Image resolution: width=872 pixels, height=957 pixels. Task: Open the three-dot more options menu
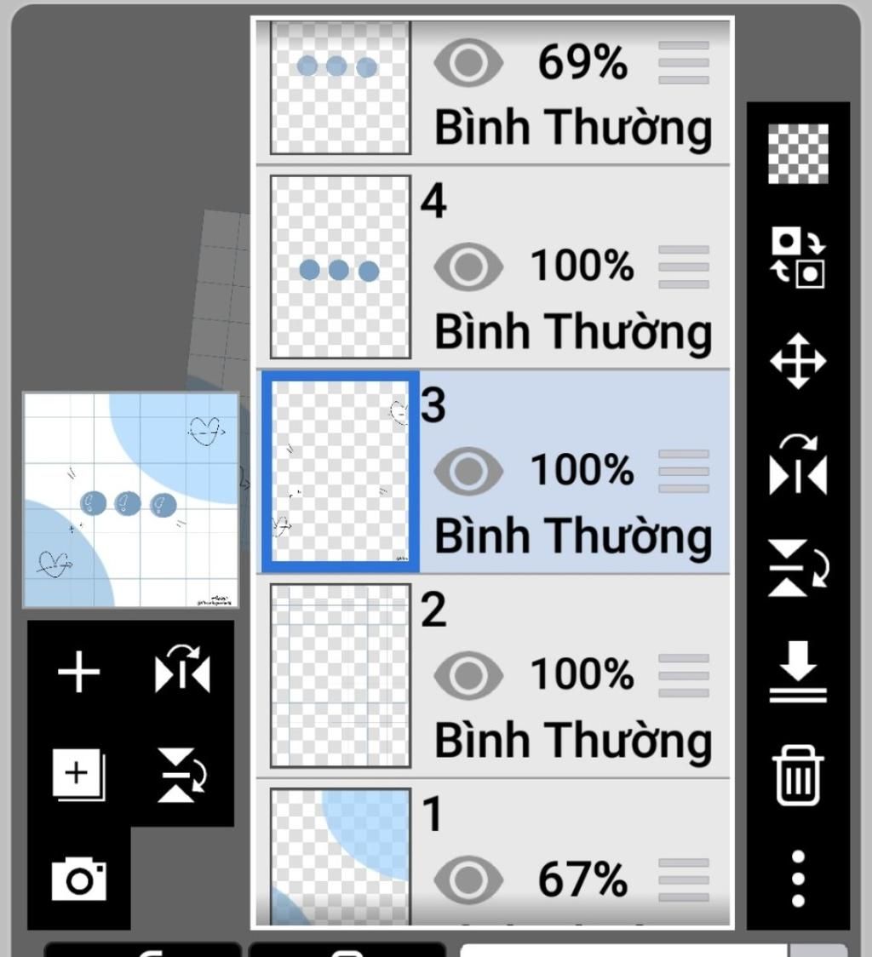[x=798, y=879]
